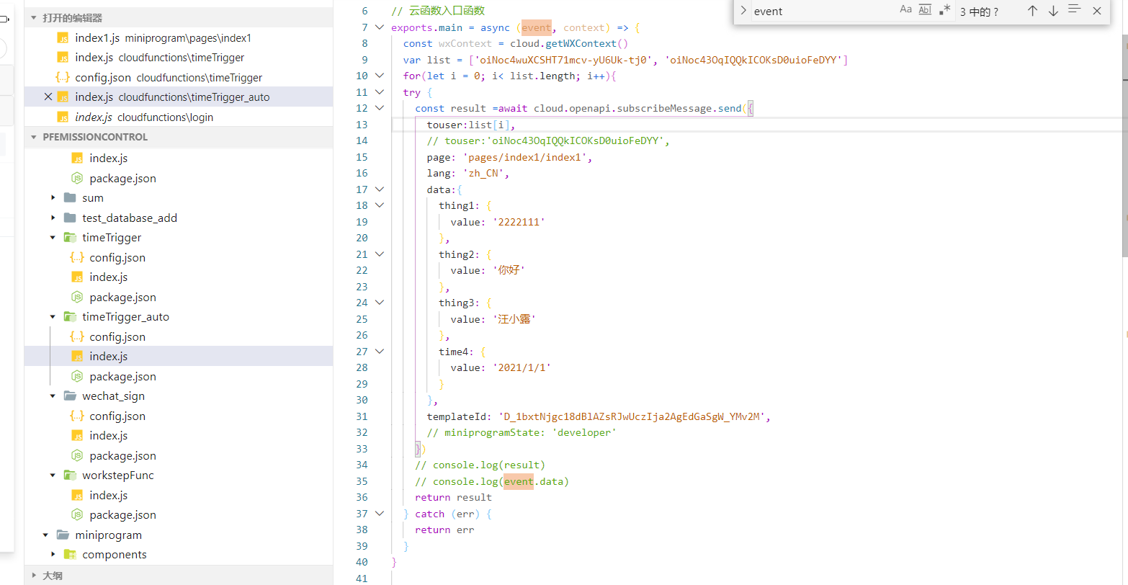Close the find widget
Image resolution: width=1128 pixels, height=585 pixels.
(1097, 10)
